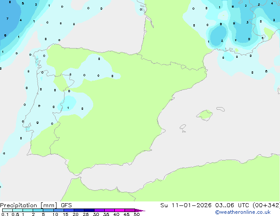Click the '25' legend tick label

pyautogui.click(x=86, y=214)
